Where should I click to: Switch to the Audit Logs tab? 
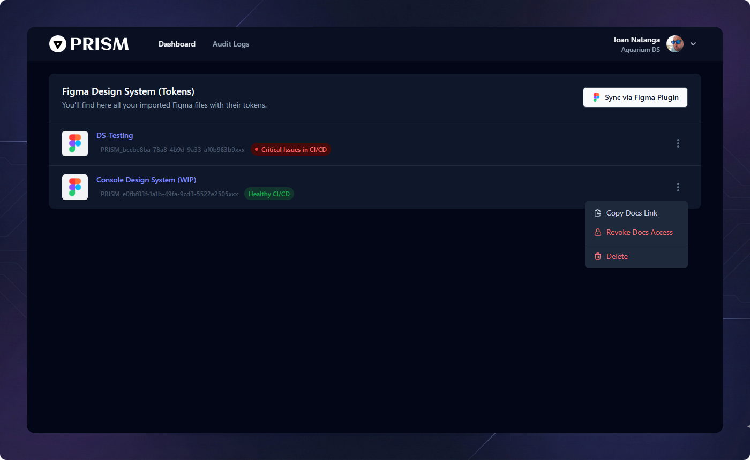click(x=231, y=44)
